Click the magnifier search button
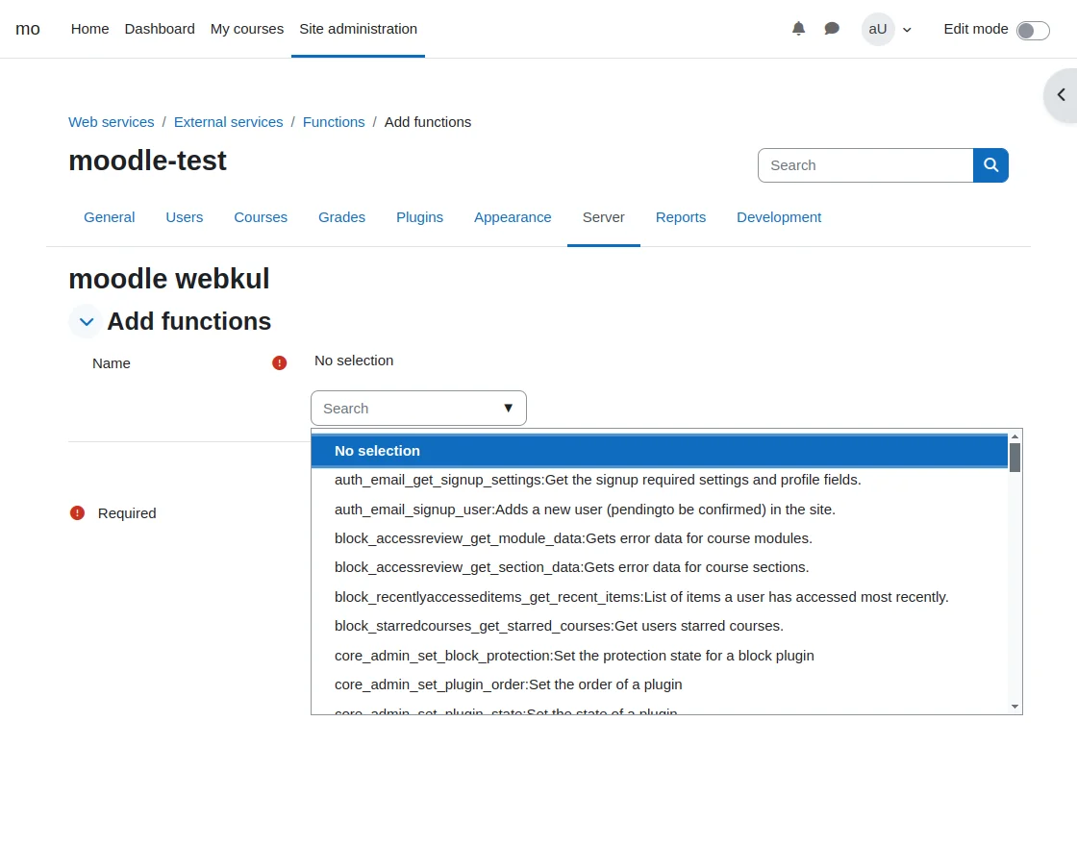Screen dimensions: 1077x846 click(990, 165)
